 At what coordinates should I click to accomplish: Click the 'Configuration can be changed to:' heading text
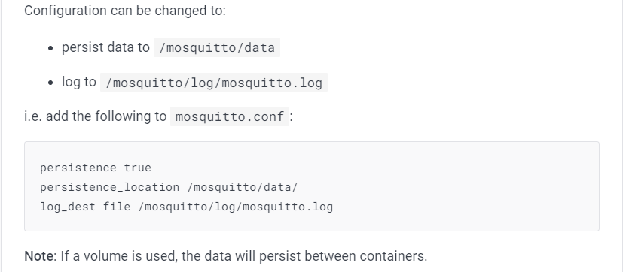click(x=125, y=11)
